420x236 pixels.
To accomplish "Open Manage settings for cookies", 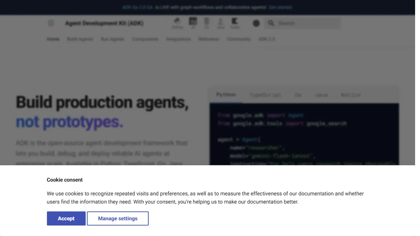I will 118,219.
